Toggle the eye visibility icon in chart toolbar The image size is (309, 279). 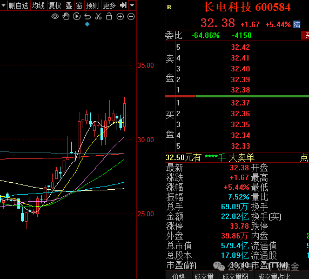coord(55,16)
